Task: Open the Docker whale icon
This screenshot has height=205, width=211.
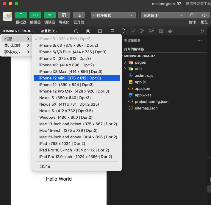Action: point(170,31)
